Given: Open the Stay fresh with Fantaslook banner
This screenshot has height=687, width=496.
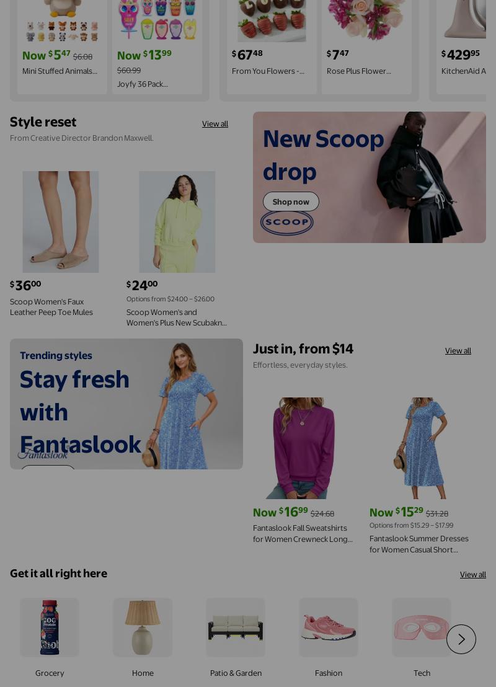Looking at the screenshot, I should (x=126, y=404).
